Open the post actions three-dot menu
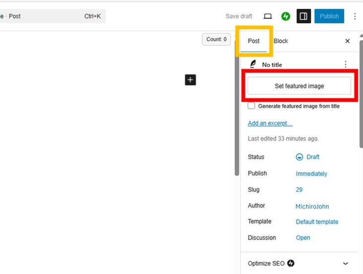Viewport: 363px width, 274px height. coord(346,64)
